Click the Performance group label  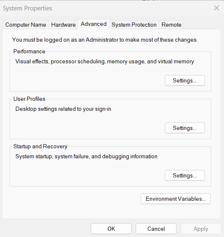(x=29, y=52)
